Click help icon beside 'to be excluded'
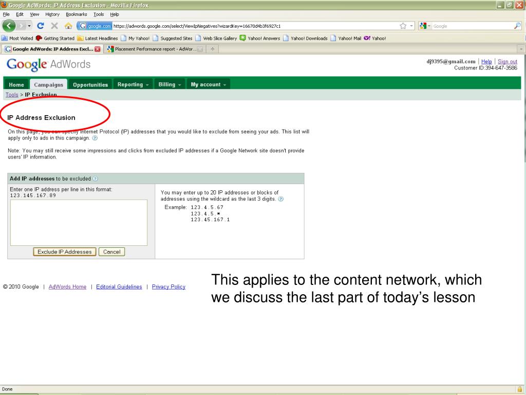526x395 pixels. click(95, 178)
